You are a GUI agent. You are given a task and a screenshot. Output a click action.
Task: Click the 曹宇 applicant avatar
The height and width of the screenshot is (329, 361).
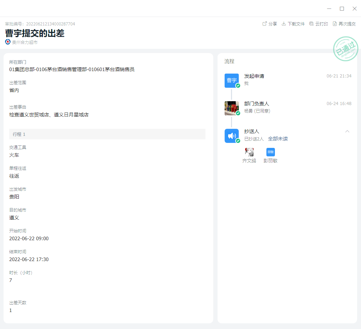click(232, 80)
